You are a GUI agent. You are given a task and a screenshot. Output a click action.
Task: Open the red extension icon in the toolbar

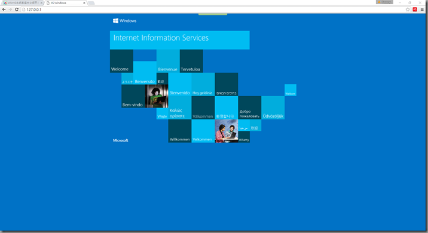pyautogui.click(x=415, y=10)
